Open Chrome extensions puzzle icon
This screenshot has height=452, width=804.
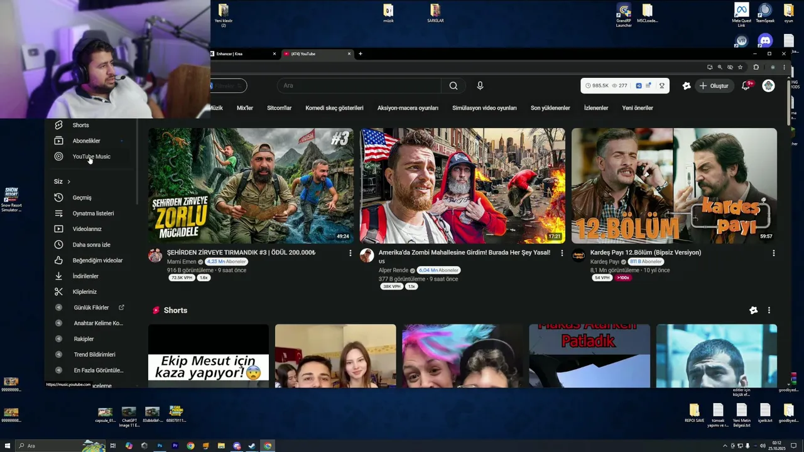tap(756, 67)
